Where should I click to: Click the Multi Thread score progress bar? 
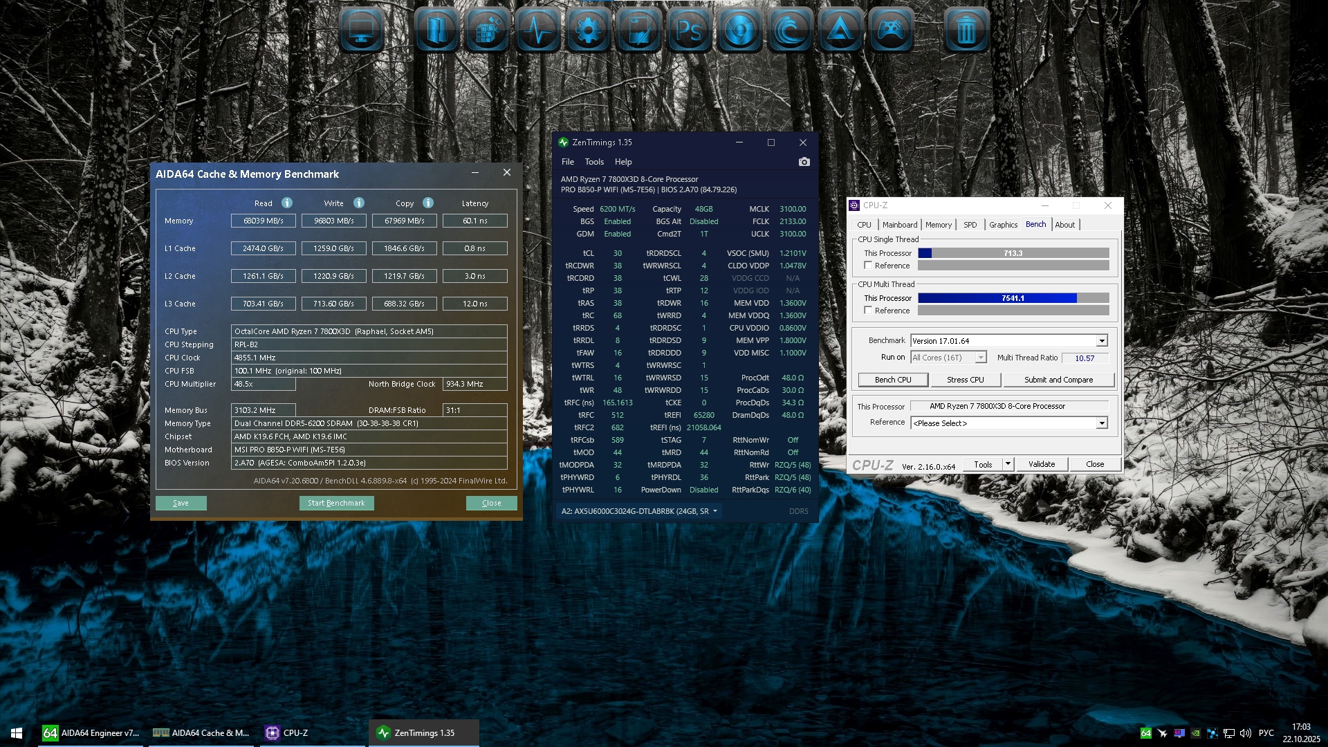(x=1013, y=298)
